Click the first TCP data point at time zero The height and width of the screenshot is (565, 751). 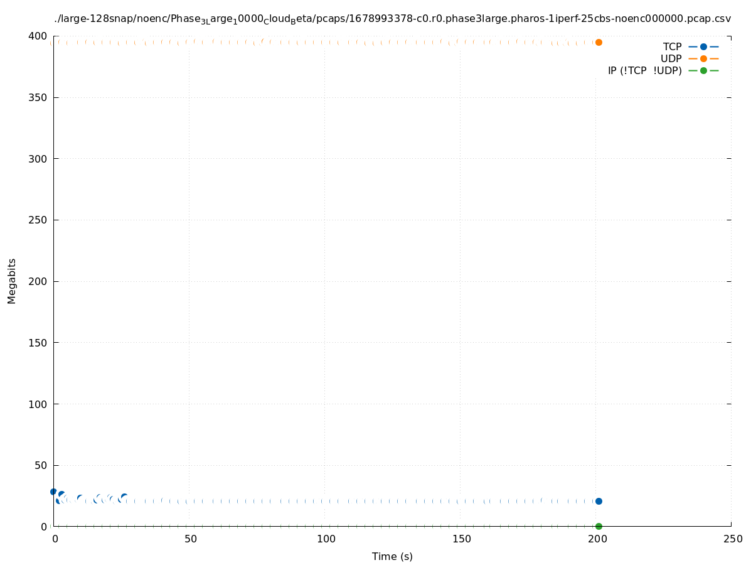tap(53, 492)
